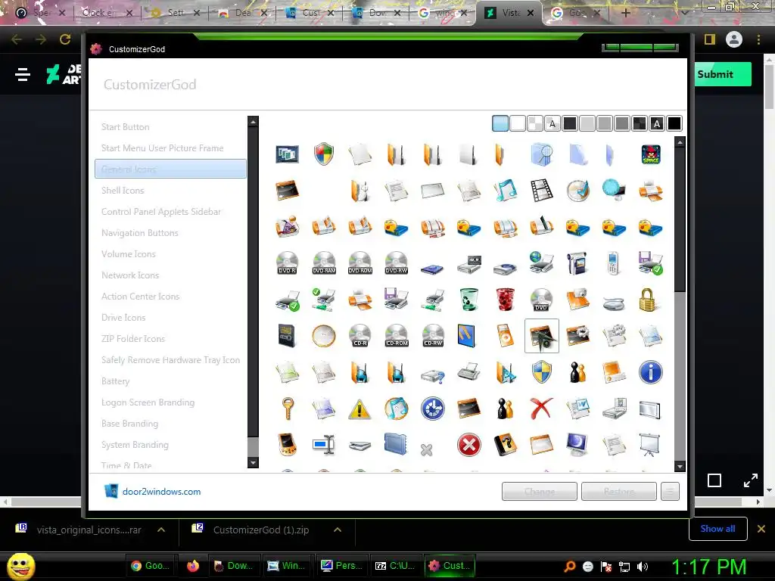Select the projector screen icon

point(649,445)
